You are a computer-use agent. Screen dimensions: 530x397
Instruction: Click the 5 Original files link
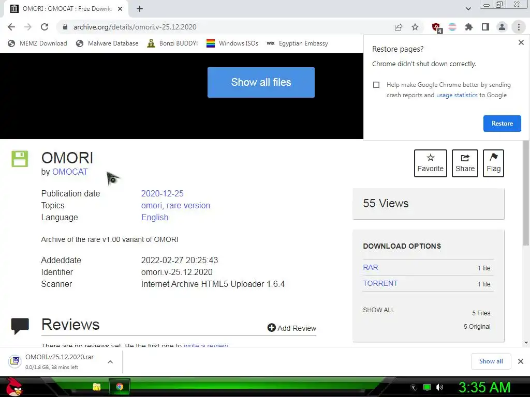[x=477, y=327]
